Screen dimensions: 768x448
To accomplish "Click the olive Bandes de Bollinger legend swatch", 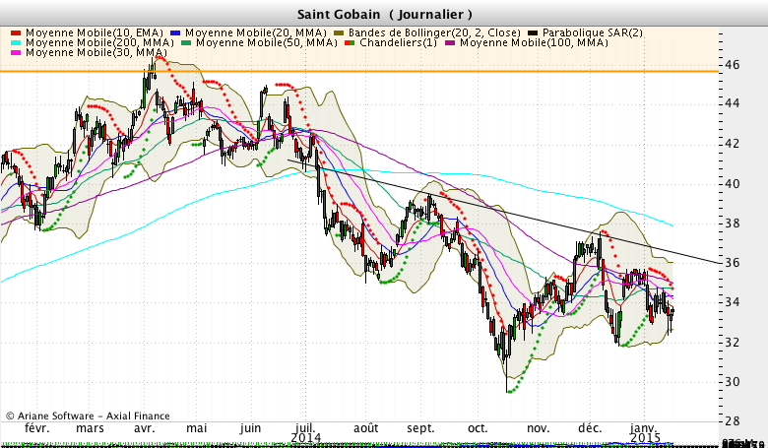I will (x=339, y=32).
